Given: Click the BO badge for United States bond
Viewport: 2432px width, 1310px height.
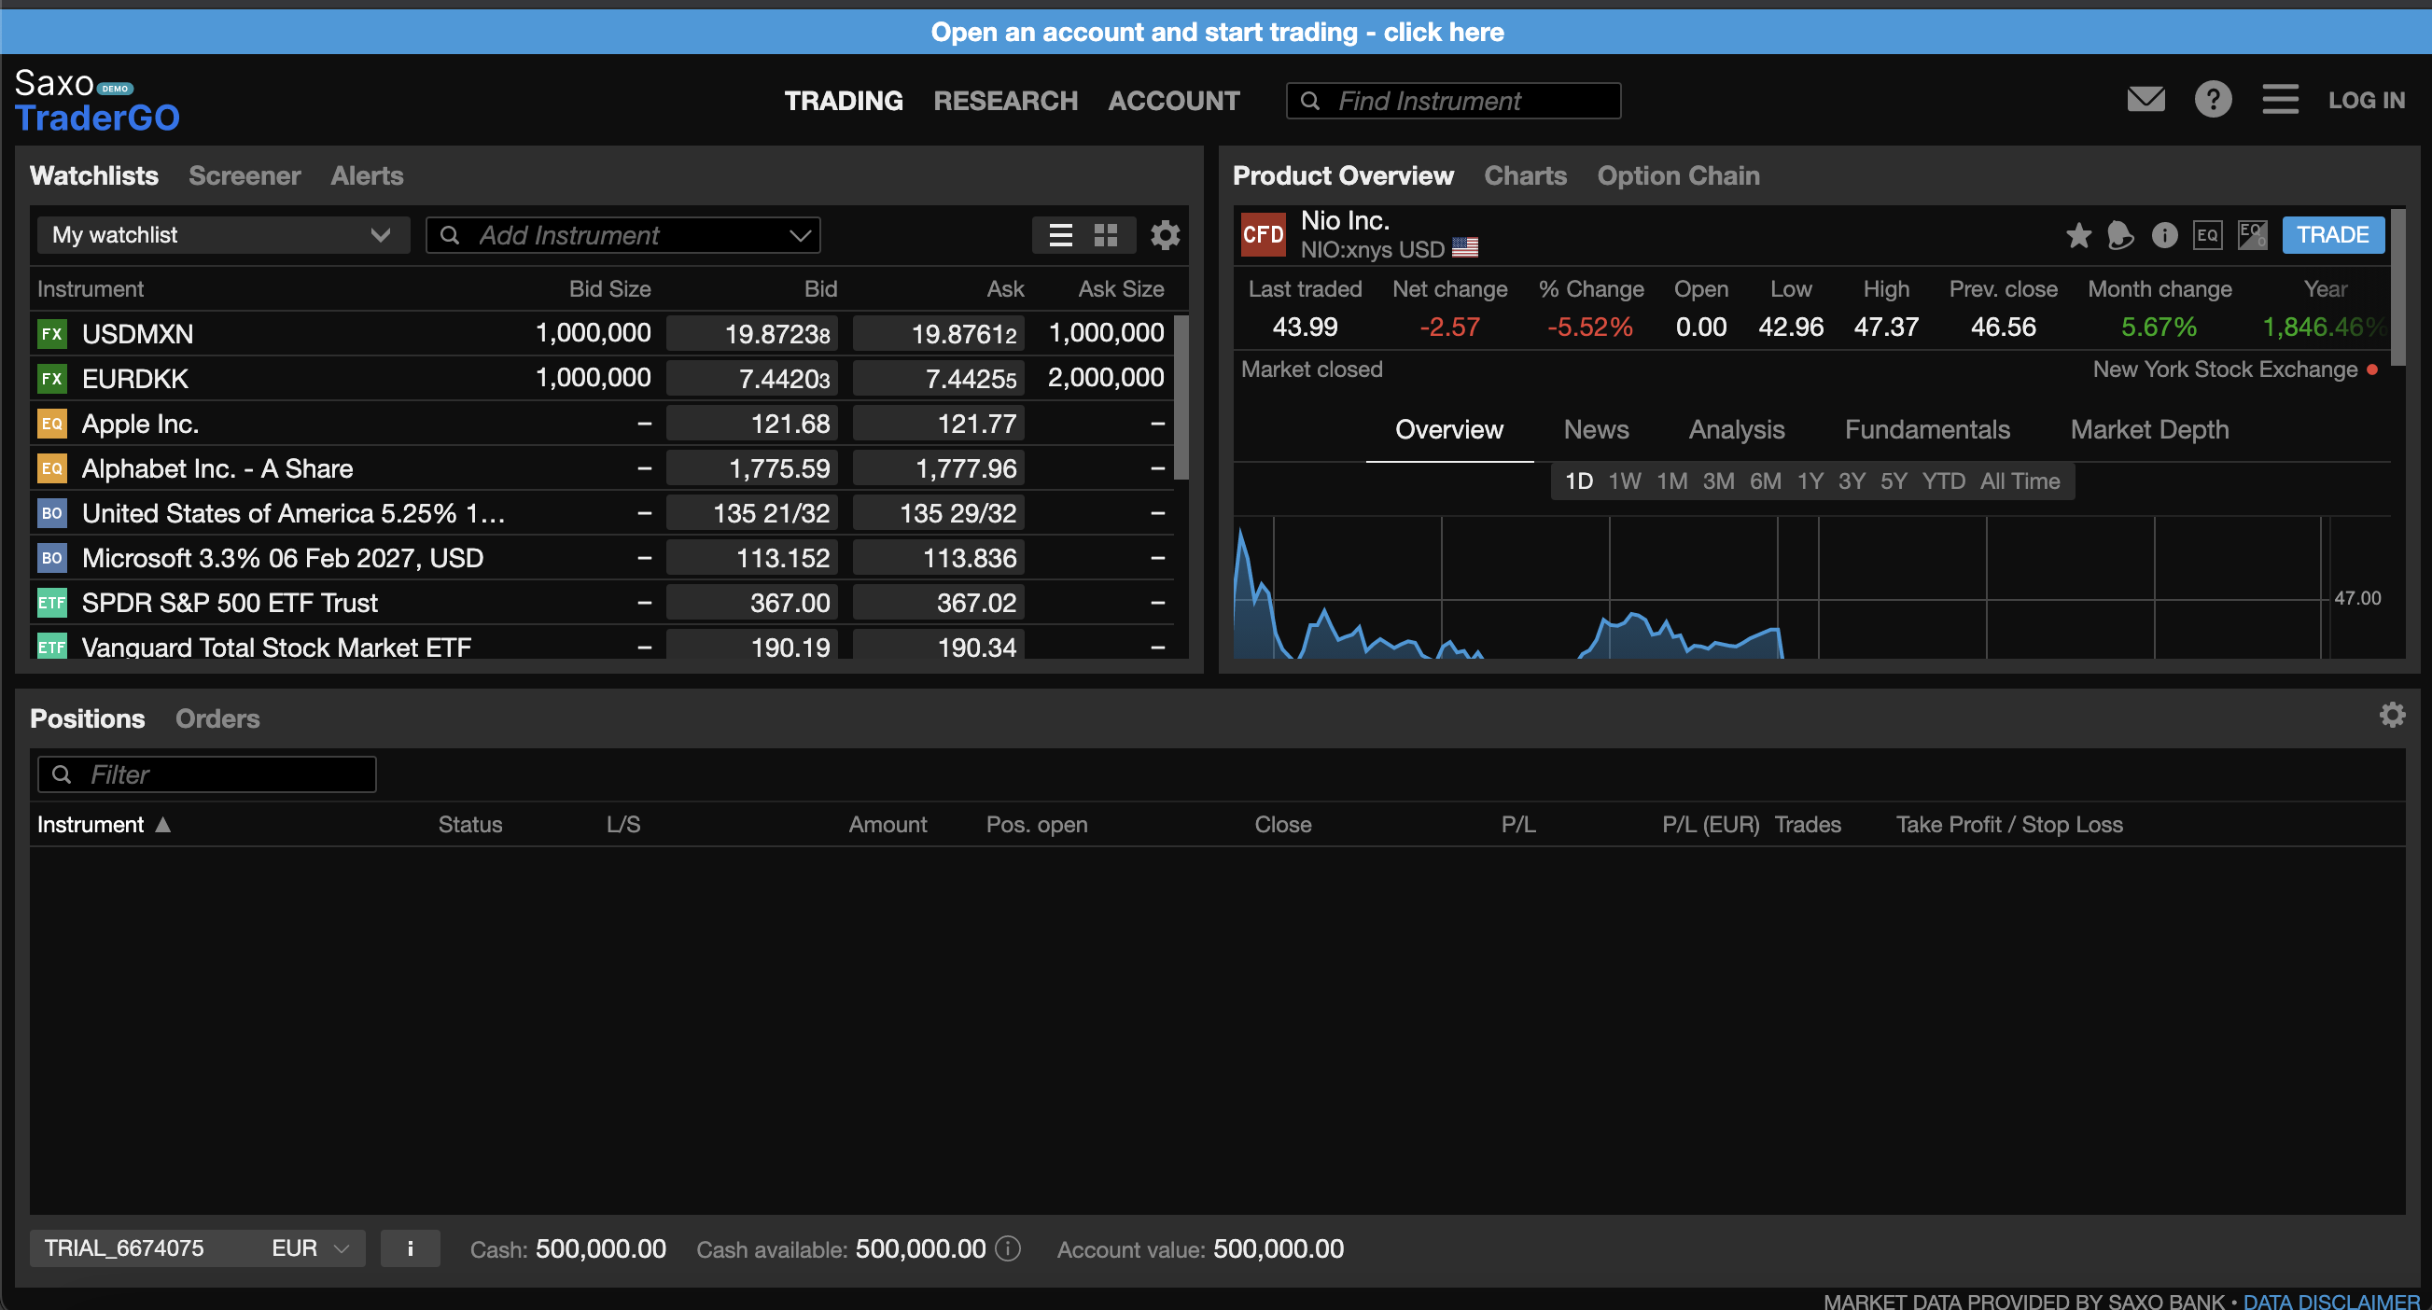Looking at the screenshot, I should [x=52, y=513].
